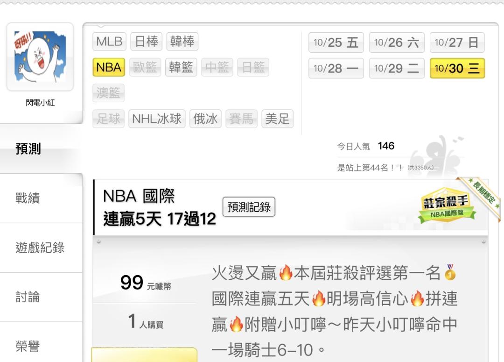The height and width of the screenshot is (362, 504).
Task: Pick the 10/30 三 date
Action: tap(457, 68)
